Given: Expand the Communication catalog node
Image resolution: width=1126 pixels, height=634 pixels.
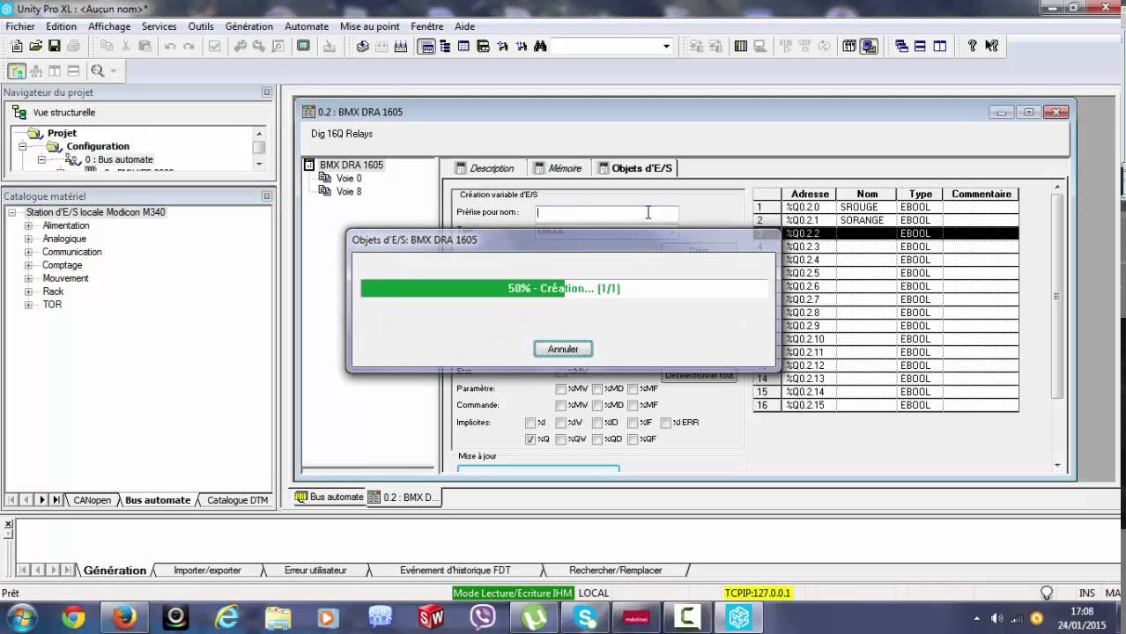Looking at the screenshot, I should [x=28, y=252].
